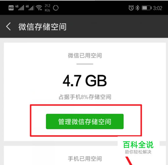The height and width of the screenshot is (165, 168).
Task: Tap the 3:02 clock display
Action: [x=158, y=8]
